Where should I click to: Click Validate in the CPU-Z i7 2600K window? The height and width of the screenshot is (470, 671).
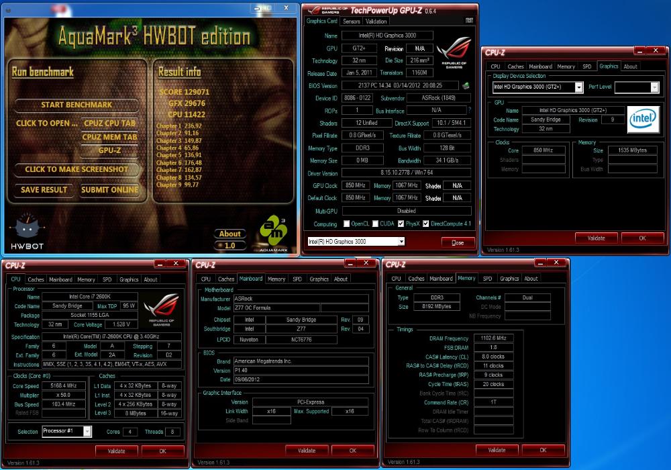[x=116, y=451]
